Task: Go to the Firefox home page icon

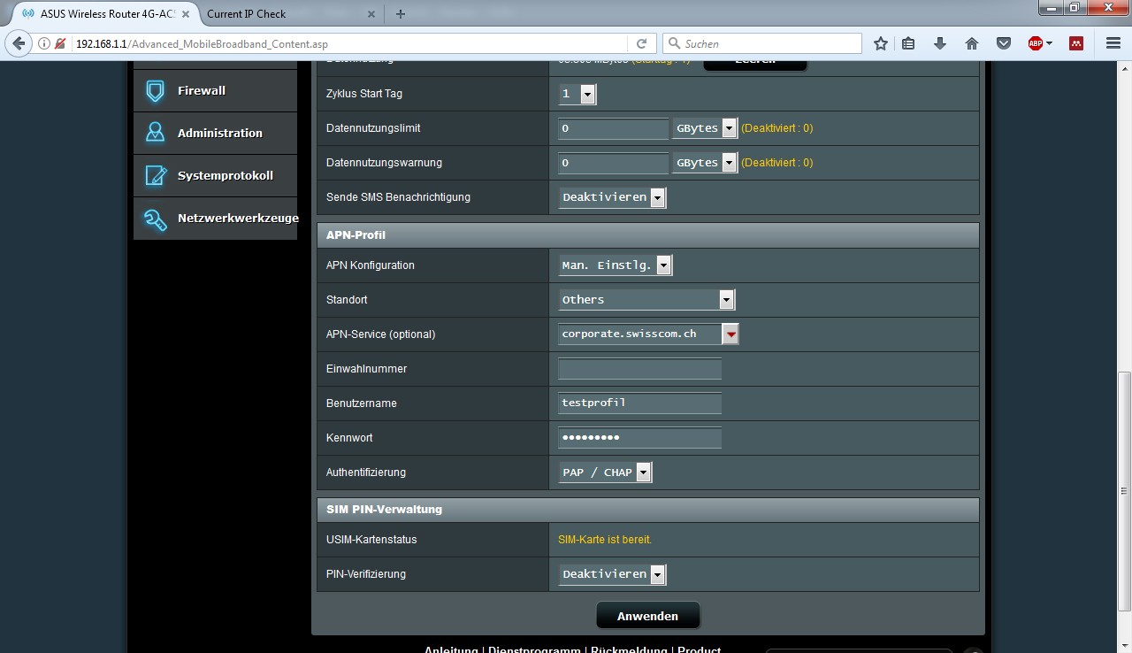Action: click(x=971, y=43)
